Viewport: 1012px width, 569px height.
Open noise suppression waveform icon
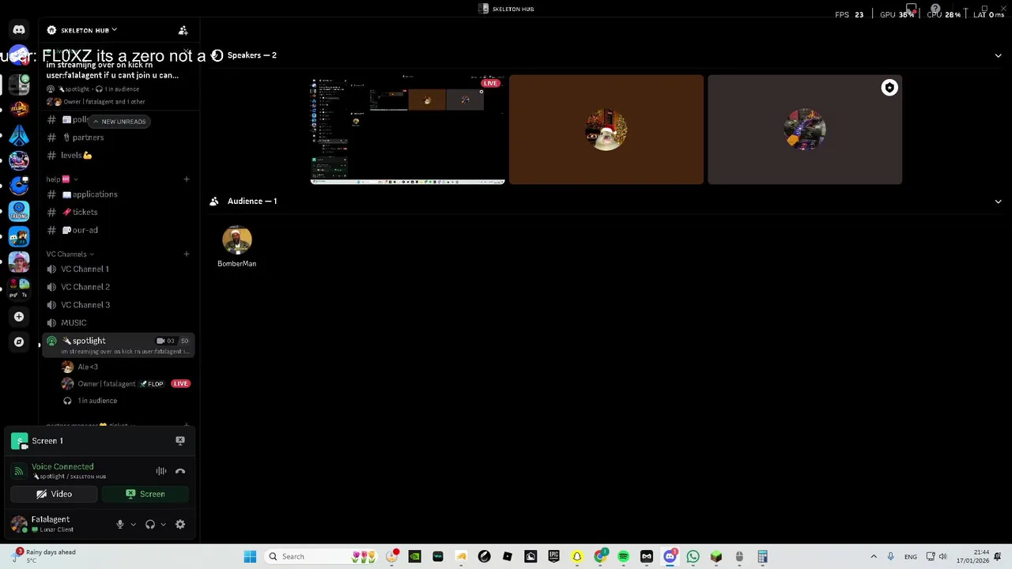[x=161, y=471]
